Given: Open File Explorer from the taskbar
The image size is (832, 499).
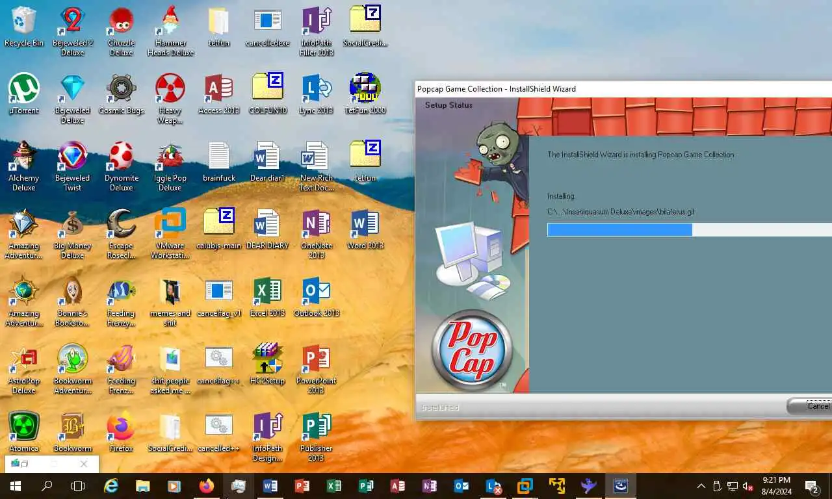Looking at the screenshot, I should point(143,486).
